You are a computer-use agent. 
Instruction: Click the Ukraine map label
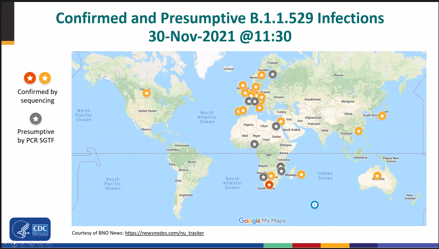pyautogui.click(x=279, y=97)
